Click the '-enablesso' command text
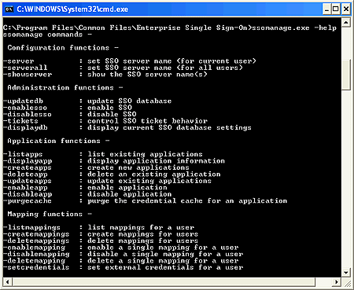This screenshot has height=290, width=354. click(x=25, y=108)
